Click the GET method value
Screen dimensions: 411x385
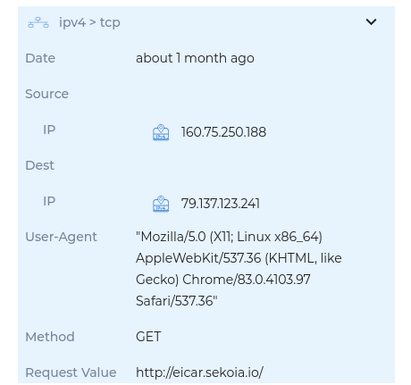click(148, 337)
